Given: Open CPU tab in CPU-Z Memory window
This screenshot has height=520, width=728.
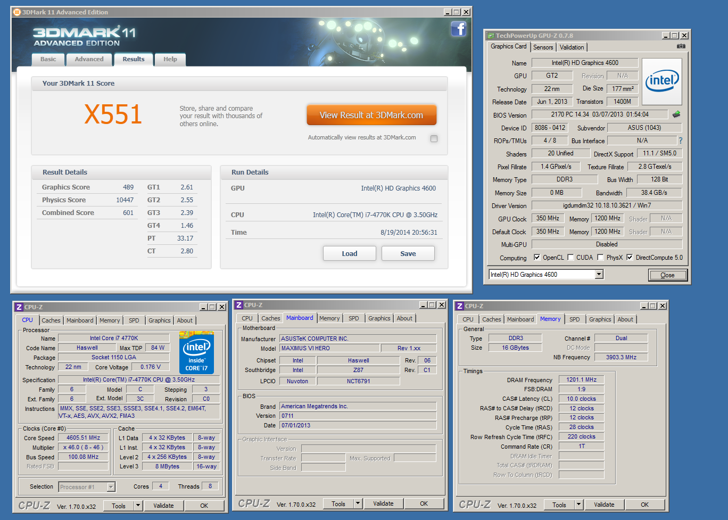Looking at the screenshot, I should click(x=468, y=319).
